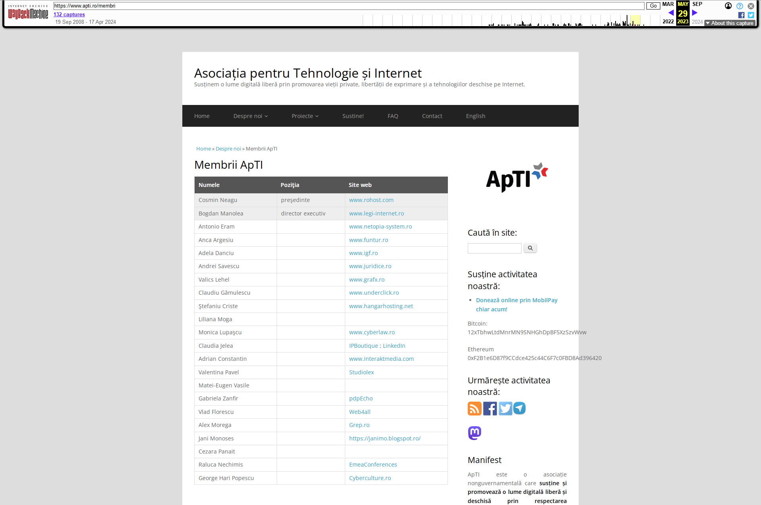This screenshot has width=761, height=505.
Task: Click the site search text field
Action: [494, 248]
